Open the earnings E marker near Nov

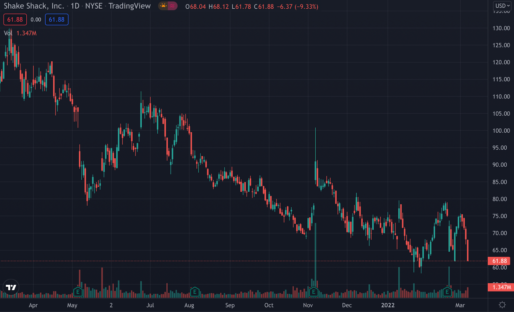coord(314,292)
